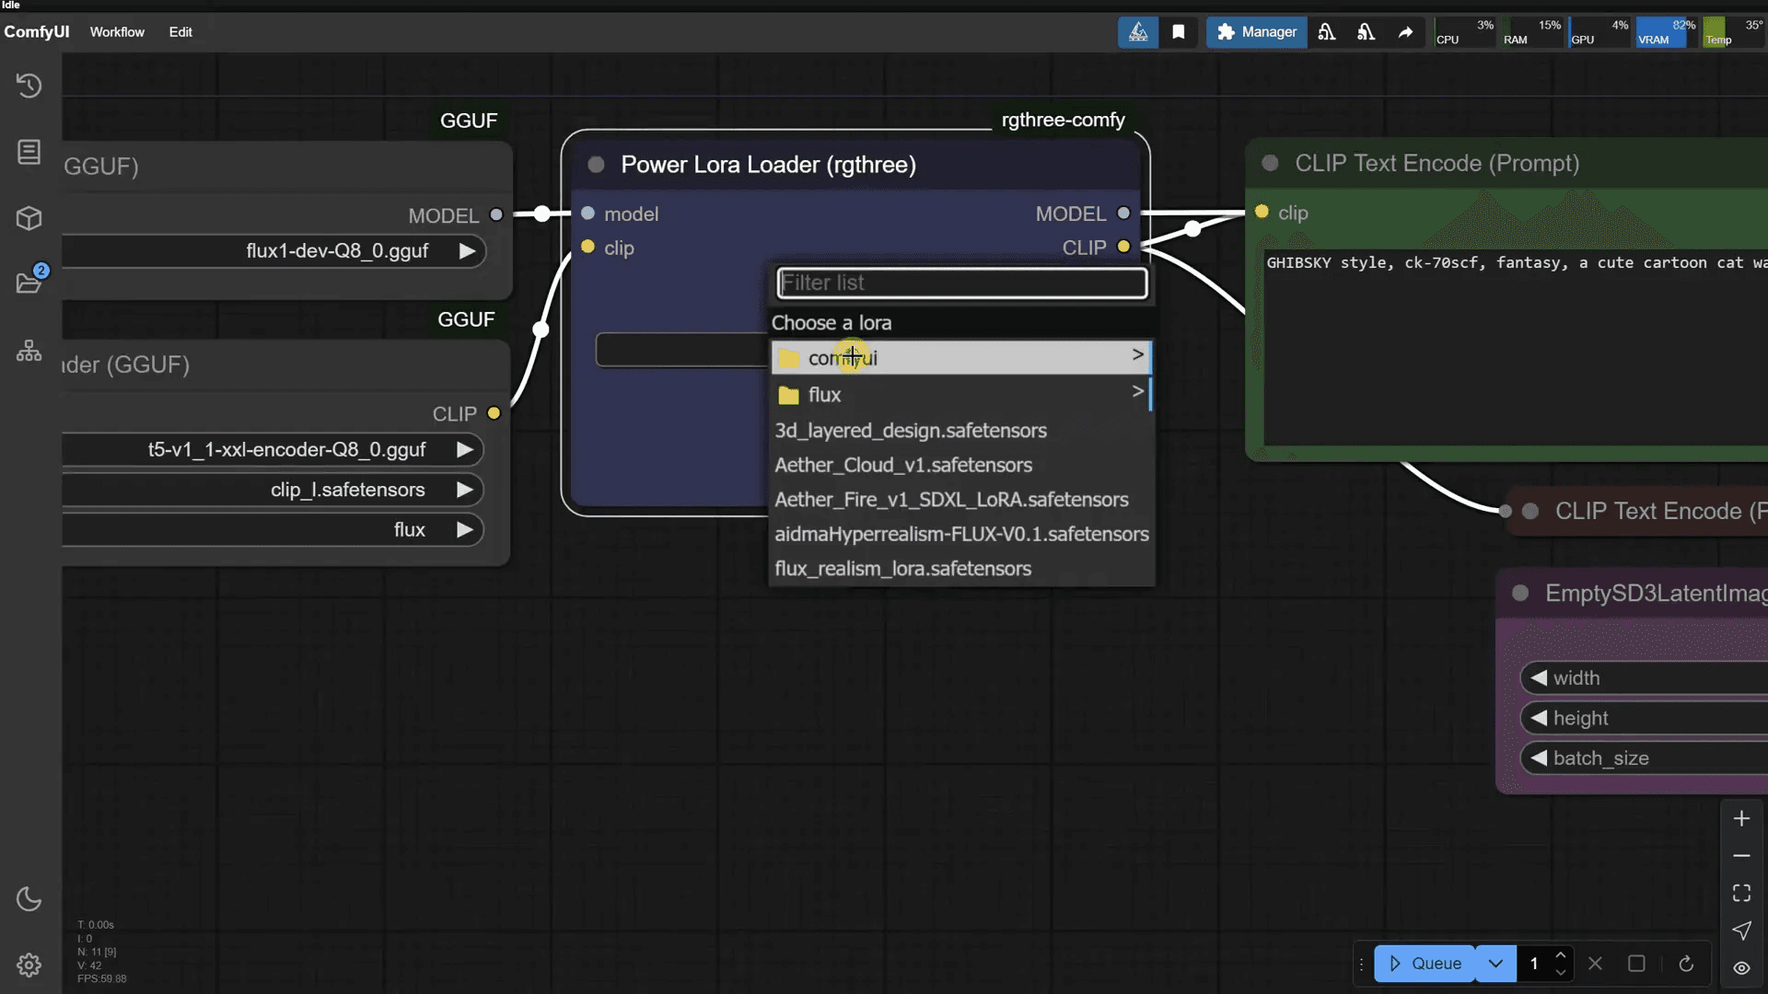Collapse the EmptySD3LatentImage node dot
1768x994 pixels.
coord(1520,594)
